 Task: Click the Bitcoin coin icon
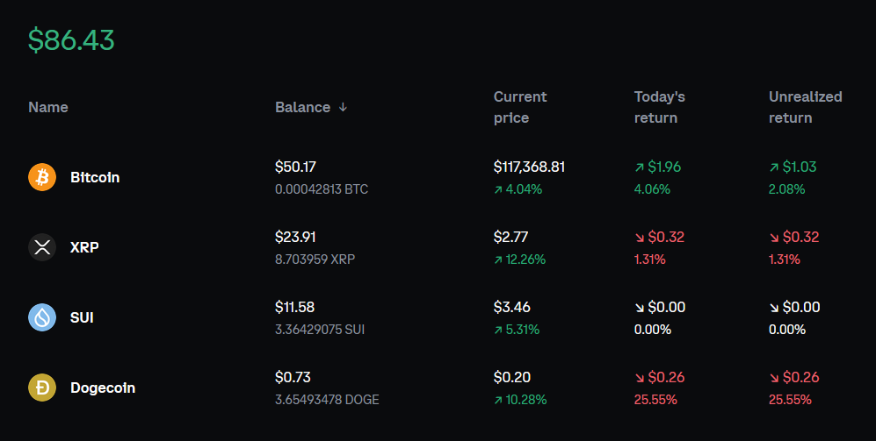[x=42, y=177]
